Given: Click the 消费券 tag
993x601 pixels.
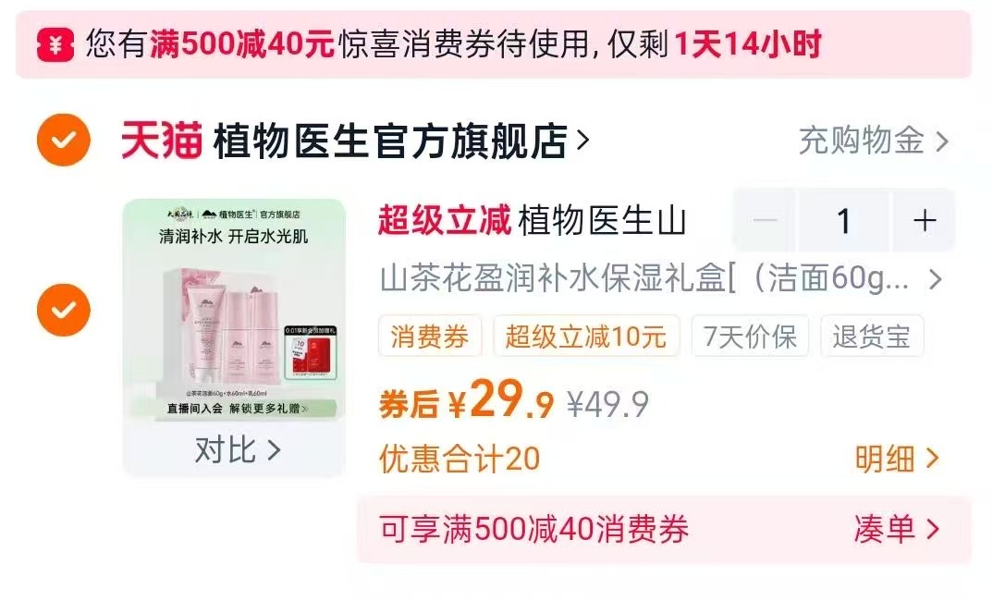Looking at the screenshot, I should click(430, 337).
